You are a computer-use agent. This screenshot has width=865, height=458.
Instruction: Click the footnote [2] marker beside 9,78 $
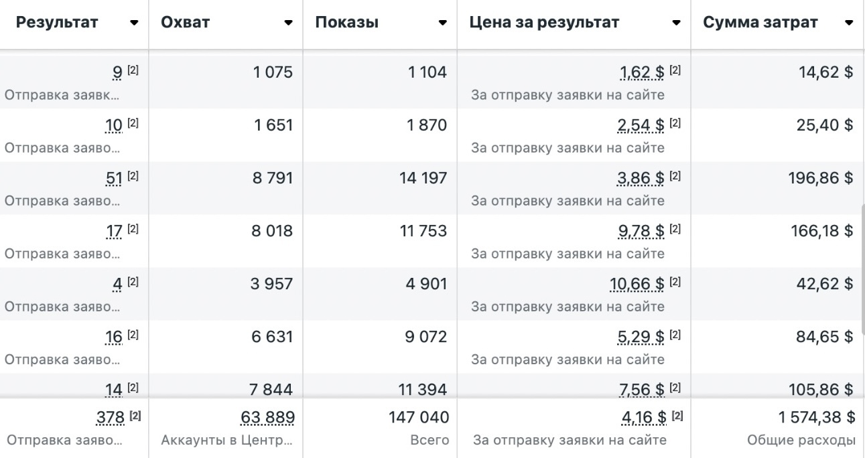click(x=675, y=230)
